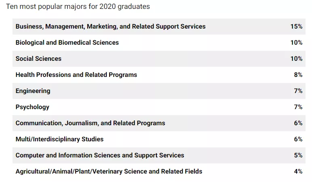Select the Health Professions and Related Programs label
Image resolution: width=312 pixels, height=182 pixels.
pyautogui.click(x=76, y=75)
